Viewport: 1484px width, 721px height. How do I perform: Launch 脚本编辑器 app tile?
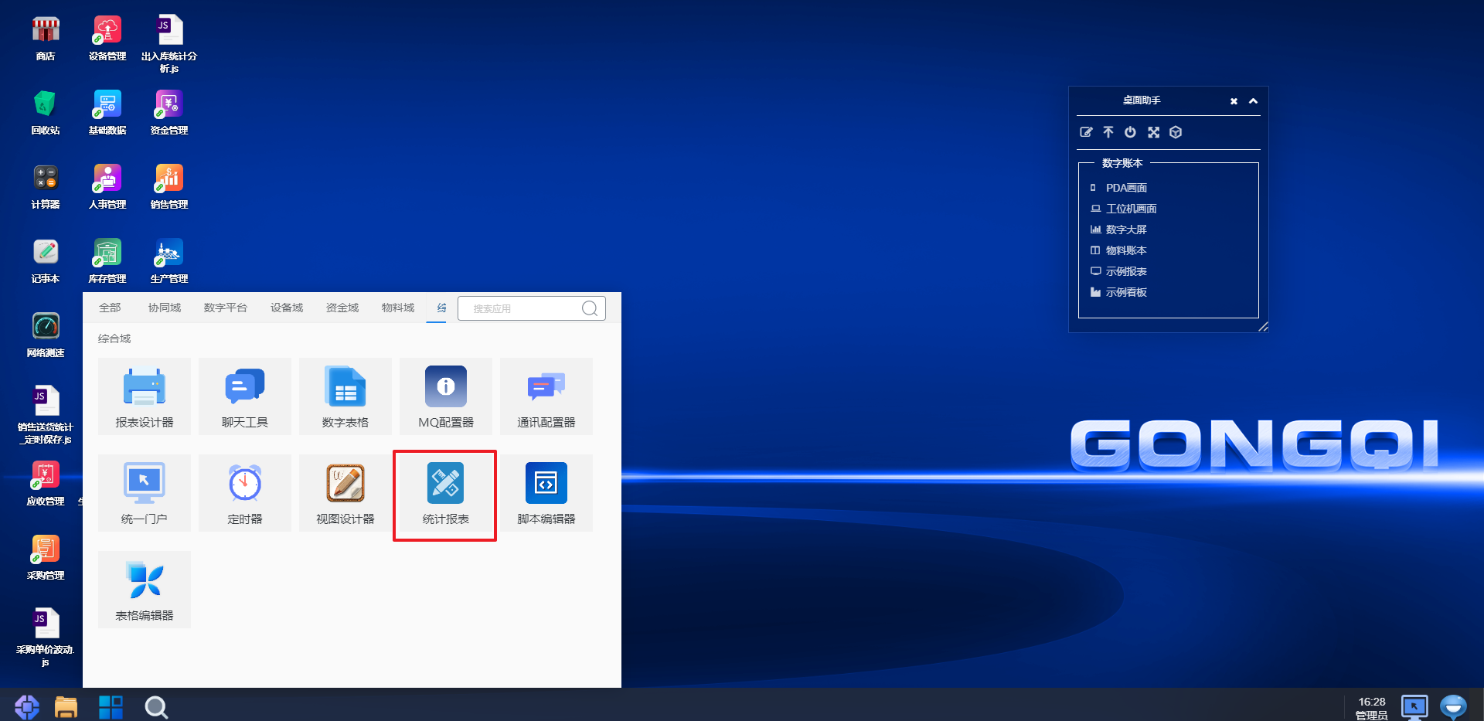(546, 493)
